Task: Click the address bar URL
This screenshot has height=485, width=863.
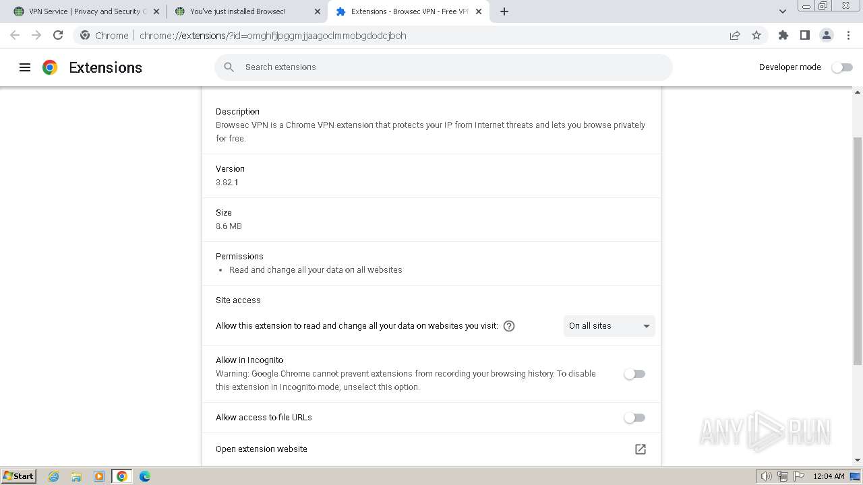Action: pos(272,36)
